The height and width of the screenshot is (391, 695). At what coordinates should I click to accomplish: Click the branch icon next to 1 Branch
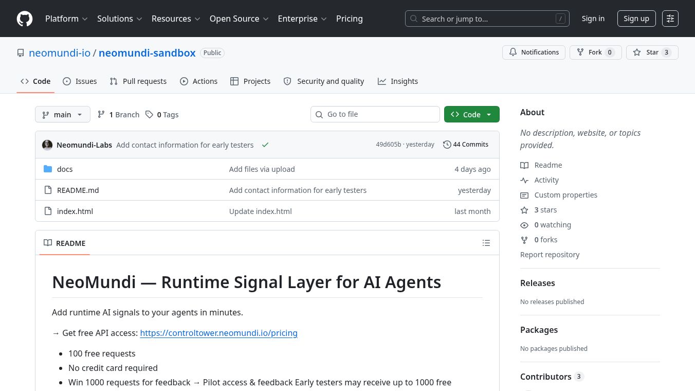(101, 115)
